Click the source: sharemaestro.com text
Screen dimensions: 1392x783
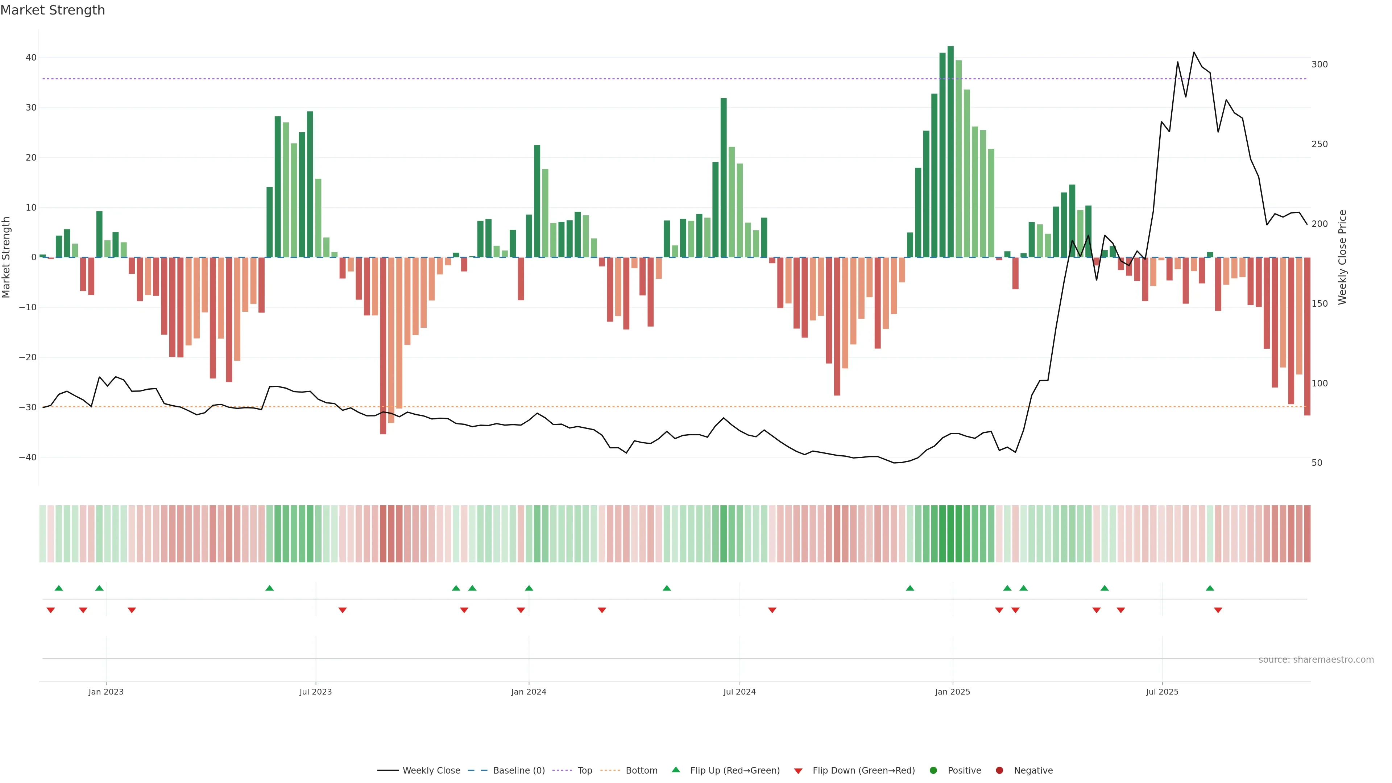pyautogui.click(x=1316, y=660)
